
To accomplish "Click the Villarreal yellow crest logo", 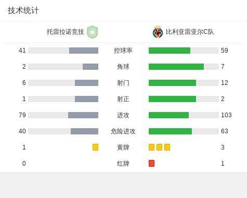I will click(158, 32).
